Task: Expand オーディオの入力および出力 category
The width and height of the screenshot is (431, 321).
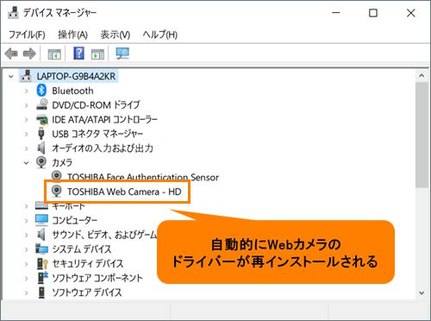Action: click(x=27, y=148)
